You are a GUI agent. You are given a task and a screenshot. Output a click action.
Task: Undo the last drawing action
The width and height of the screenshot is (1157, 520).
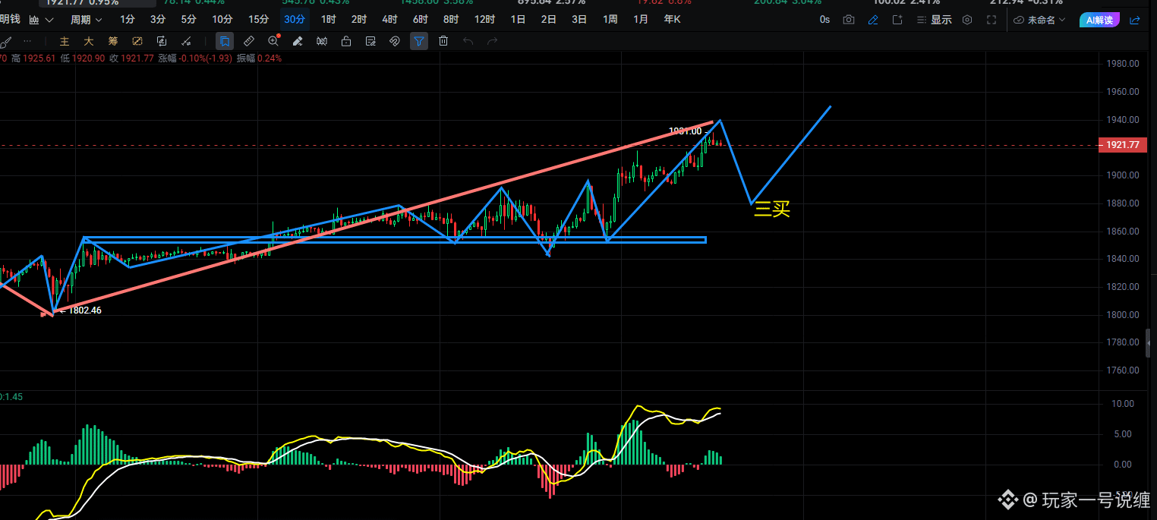[468, 41]
